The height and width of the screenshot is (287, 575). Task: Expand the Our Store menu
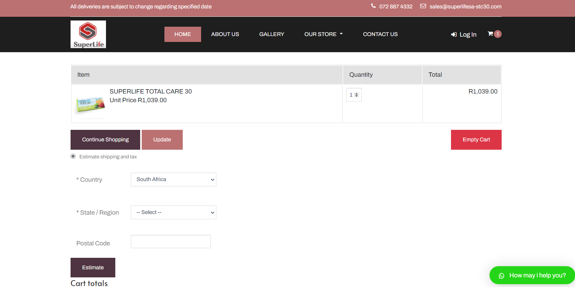click(323, 34)
